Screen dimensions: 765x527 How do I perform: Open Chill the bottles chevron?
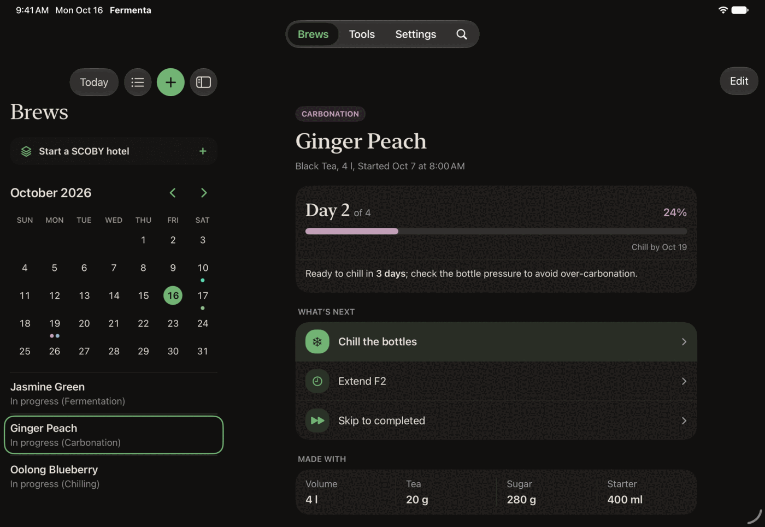[684, 342]
